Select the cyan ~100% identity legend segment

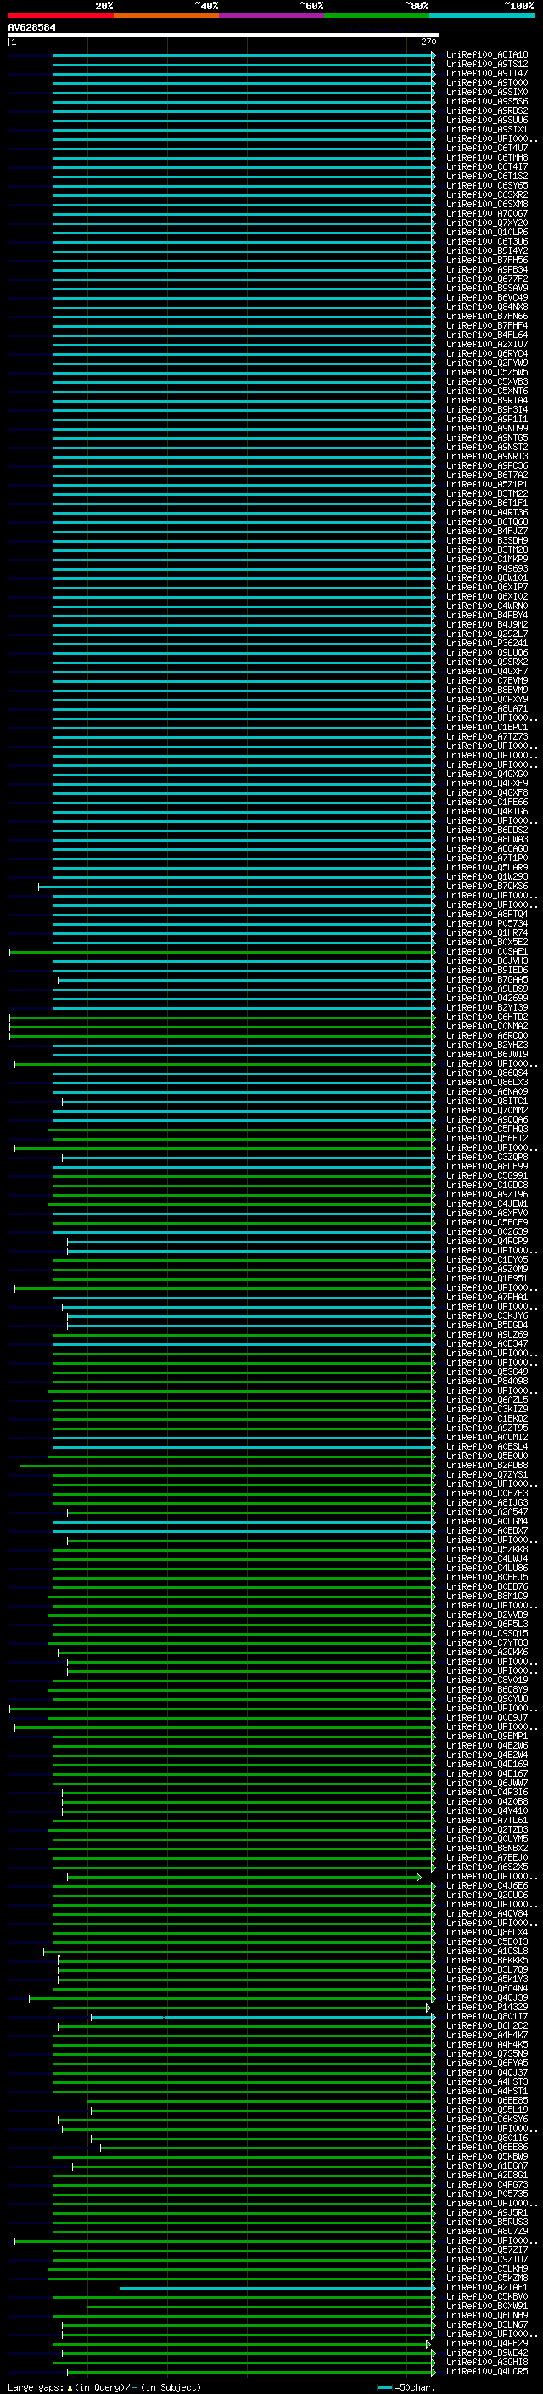pos(483,15)
